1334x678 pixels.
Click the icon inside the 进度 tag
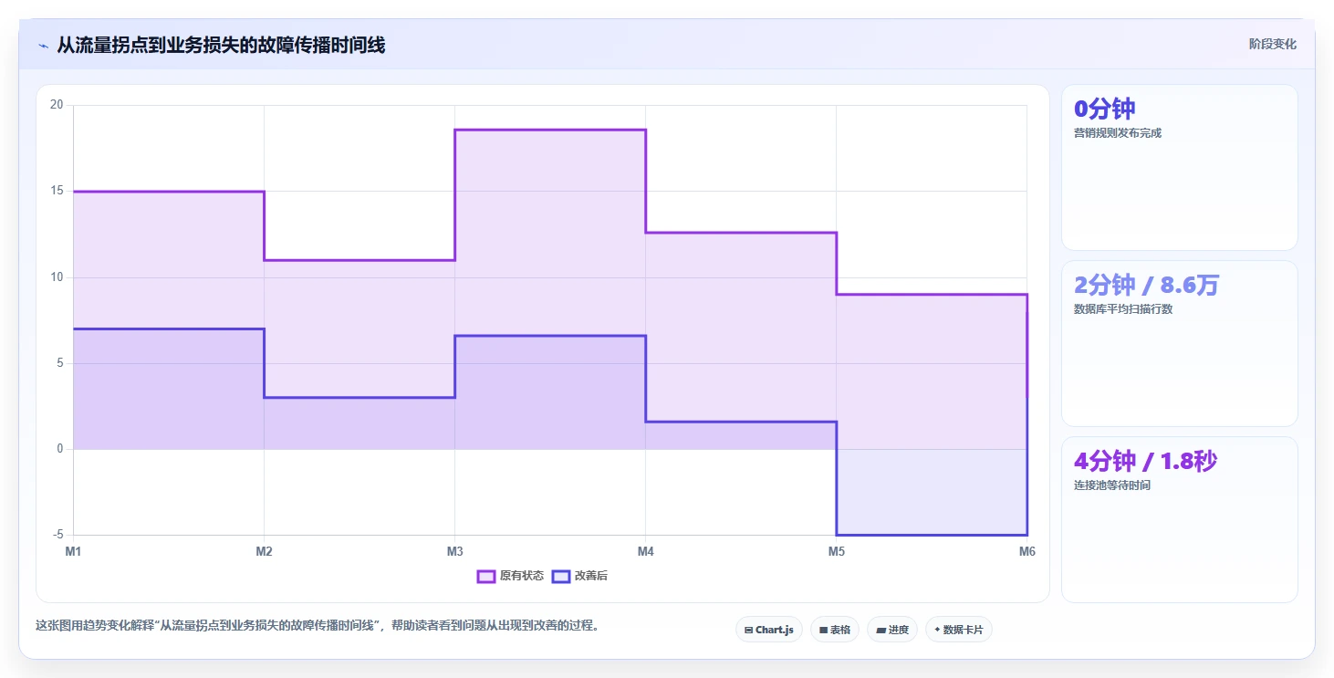tap(881, 631)
